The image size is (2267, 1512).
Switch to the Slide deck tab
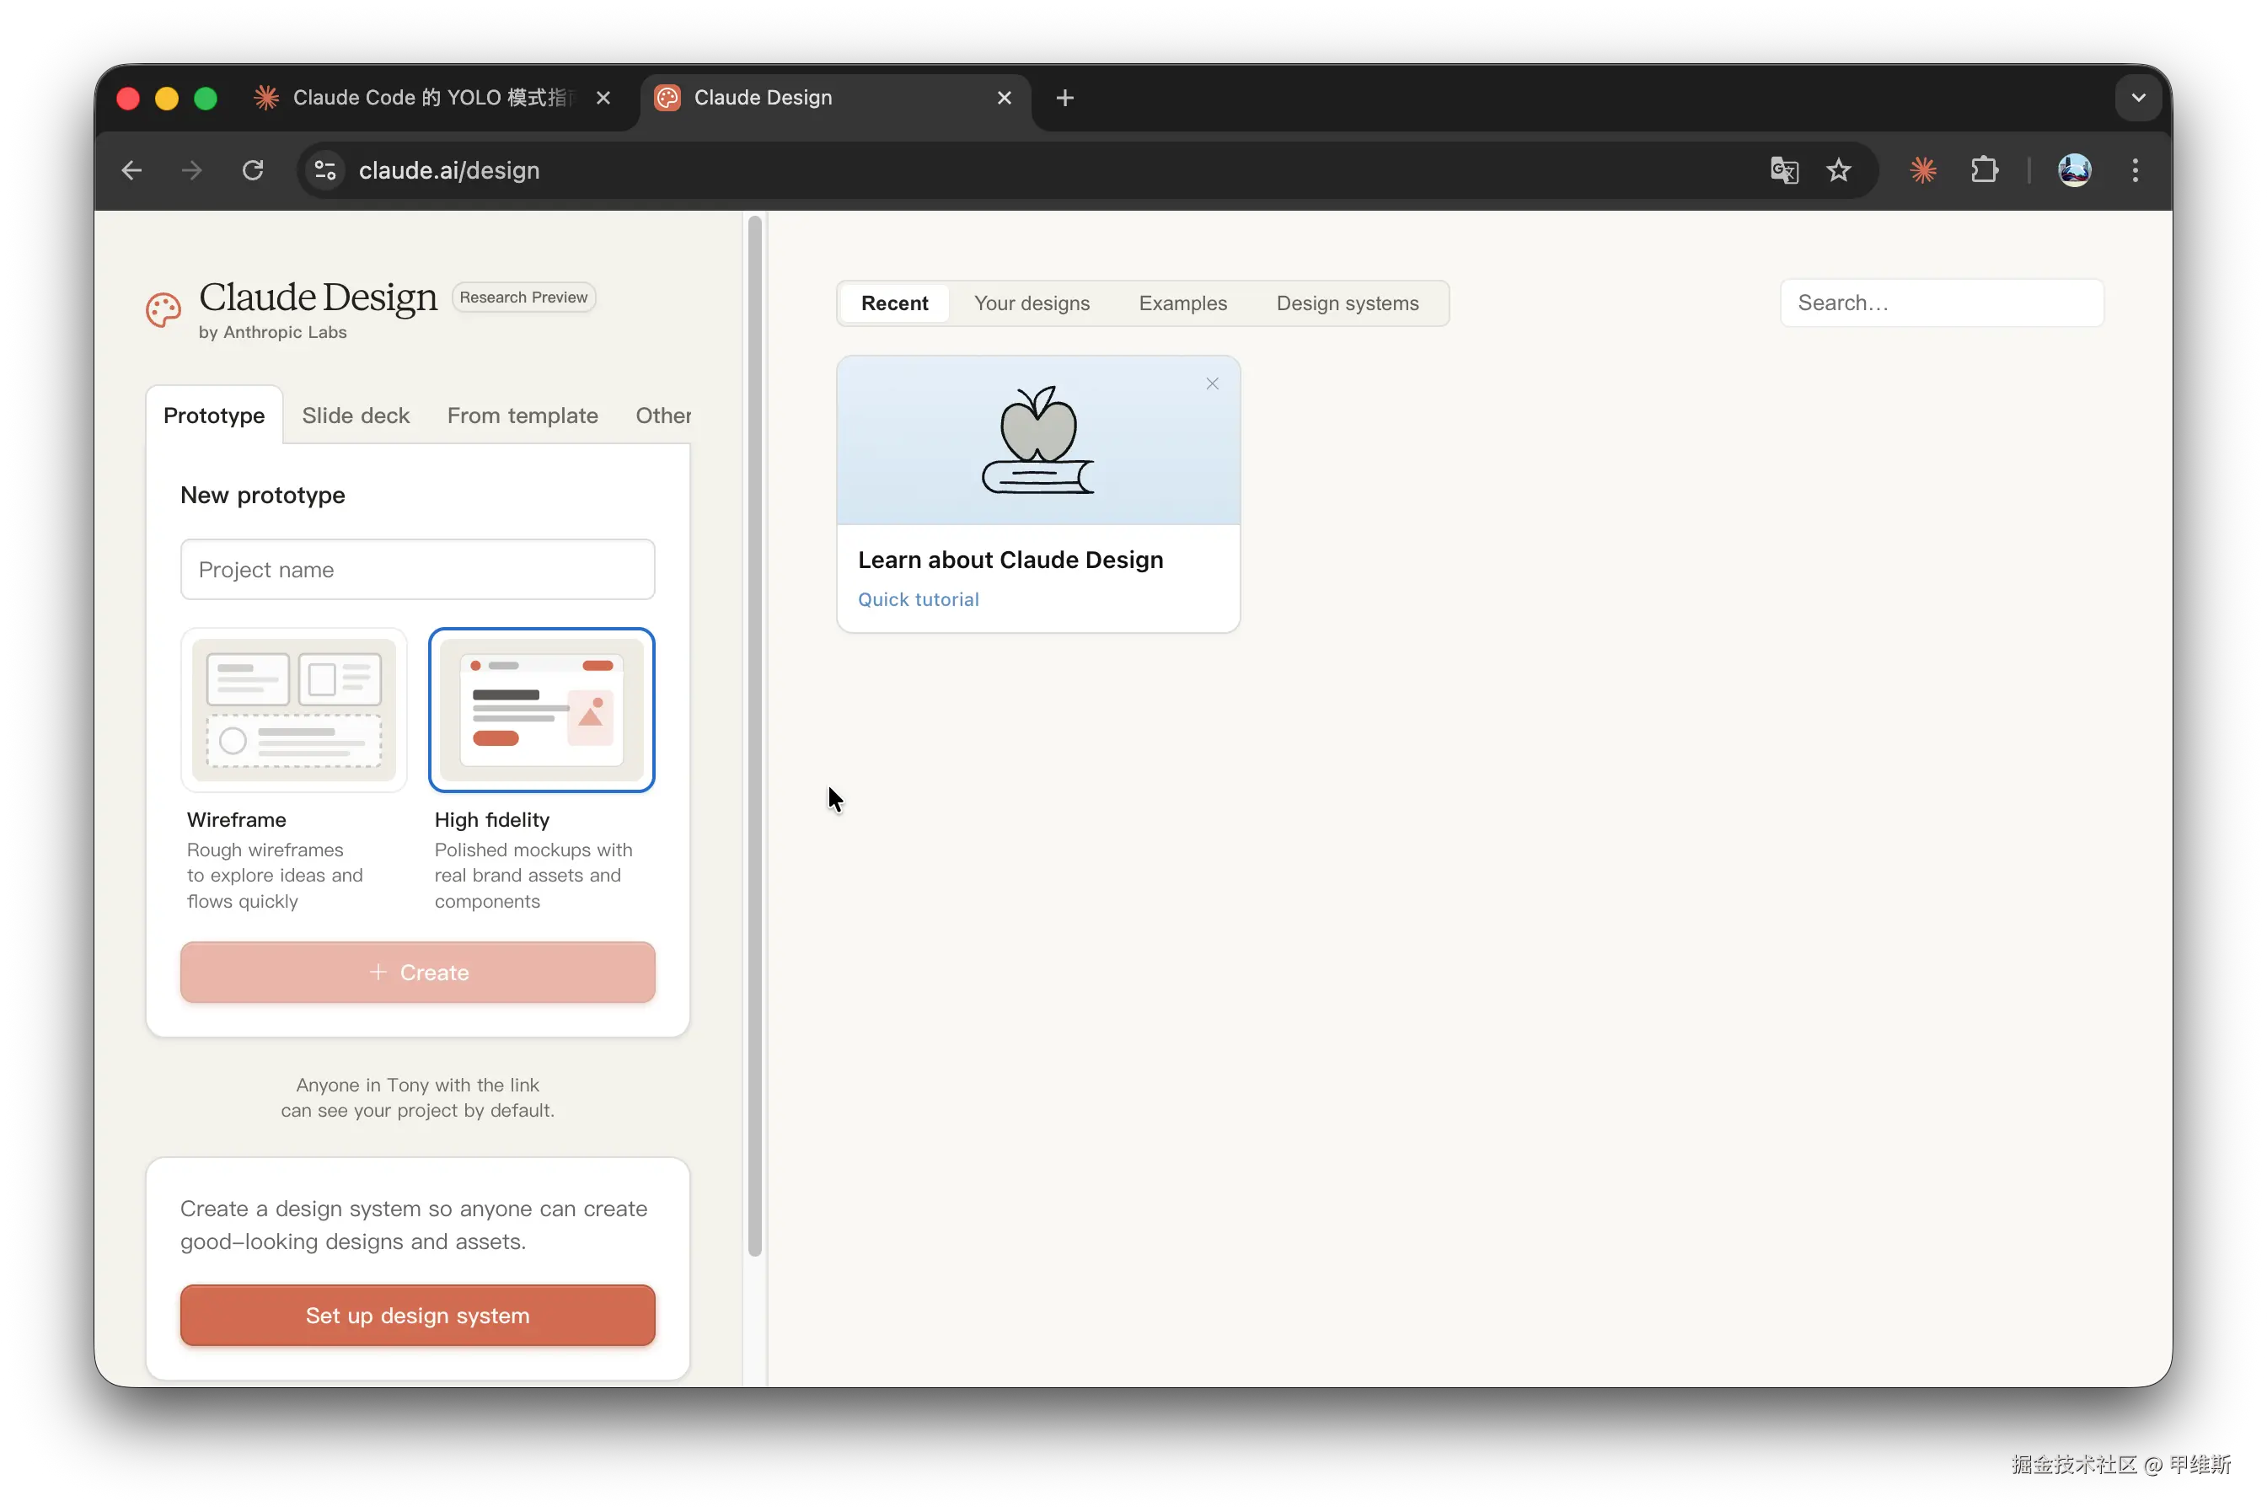click(356, 416)
